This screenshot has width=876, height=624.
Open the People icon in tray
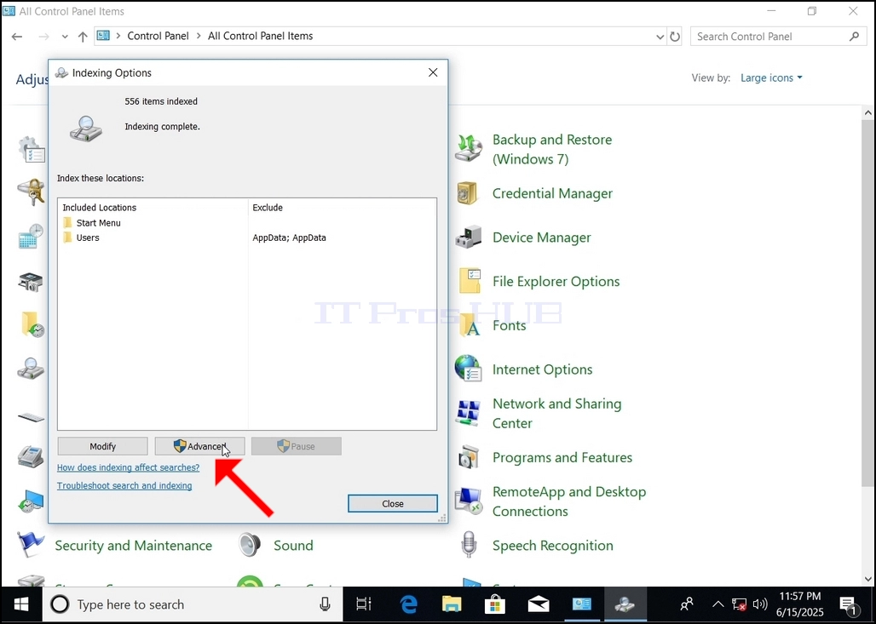click(x=687, y=604)
